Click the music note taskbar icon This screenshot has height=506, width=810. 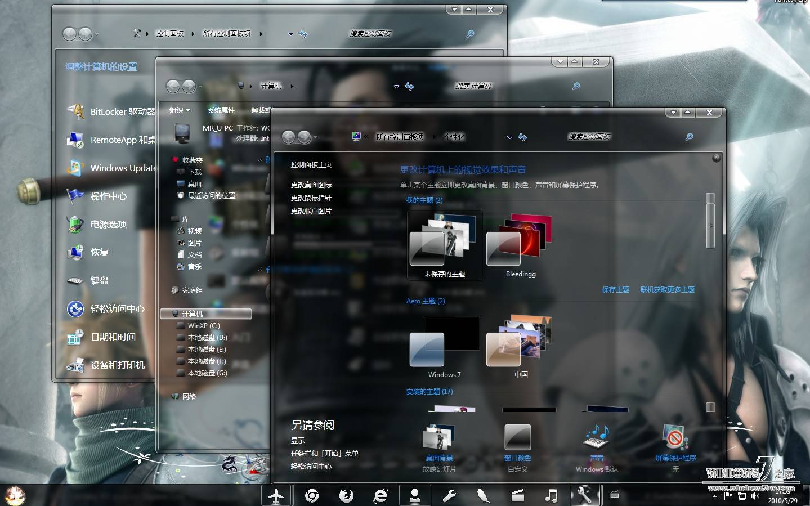[552, 495]
